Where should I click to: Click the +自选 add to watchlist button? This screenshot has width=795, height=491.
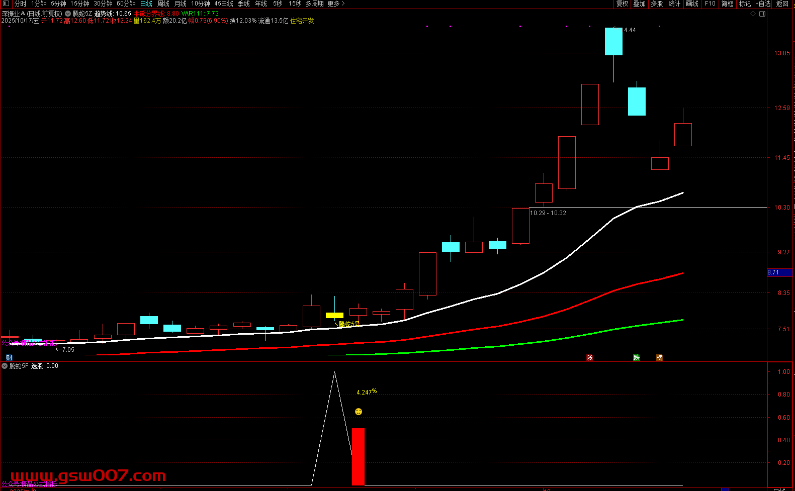point(763,4)
